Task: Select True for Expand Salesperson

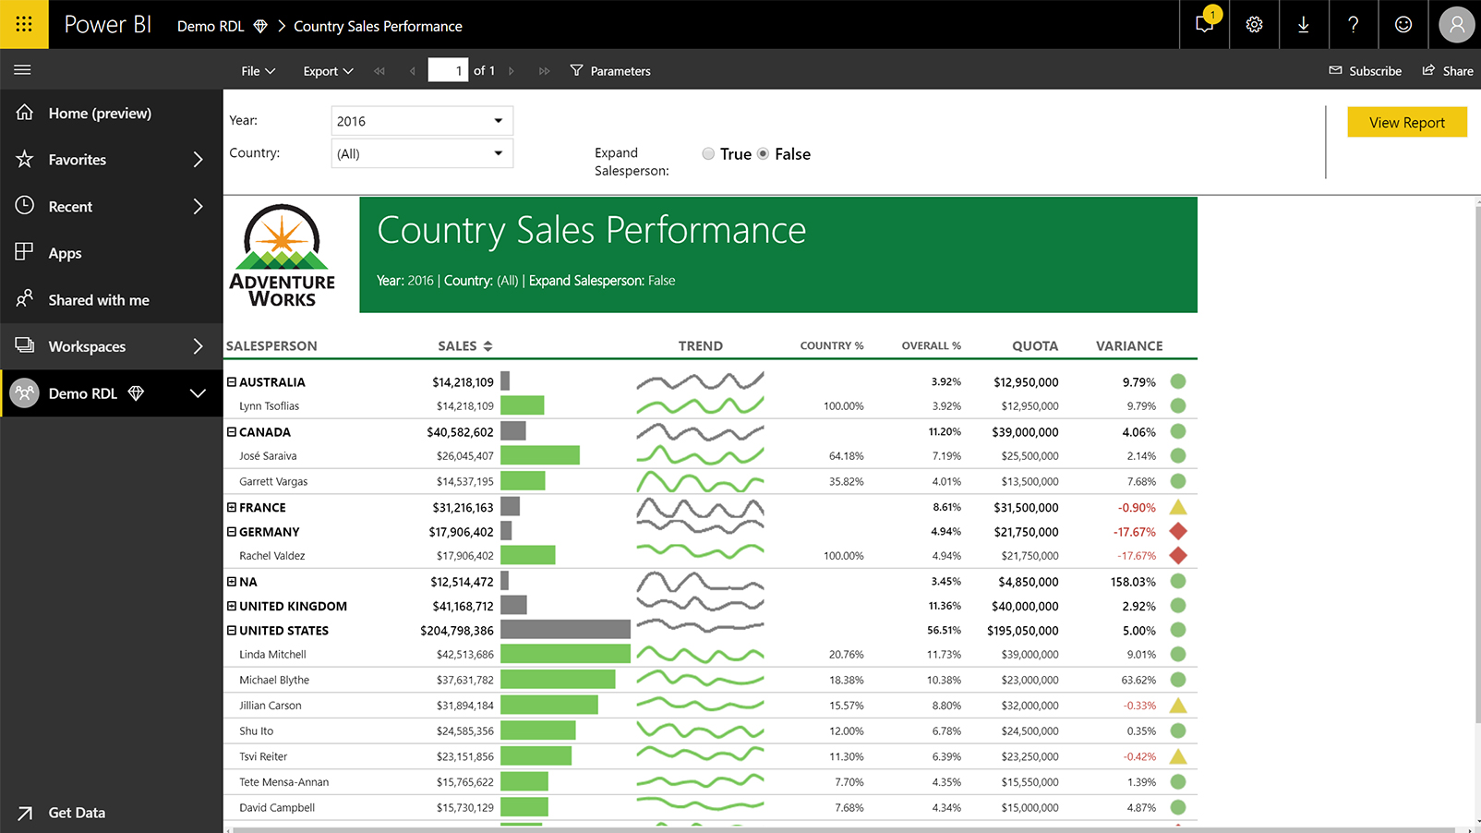Action: 708,153
